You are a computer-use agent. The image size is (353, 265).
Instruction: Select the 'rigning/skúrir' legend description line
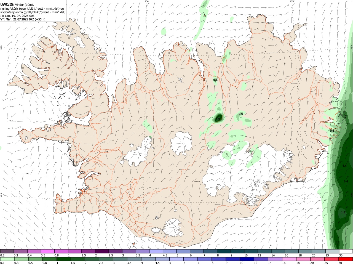point(32,9)
